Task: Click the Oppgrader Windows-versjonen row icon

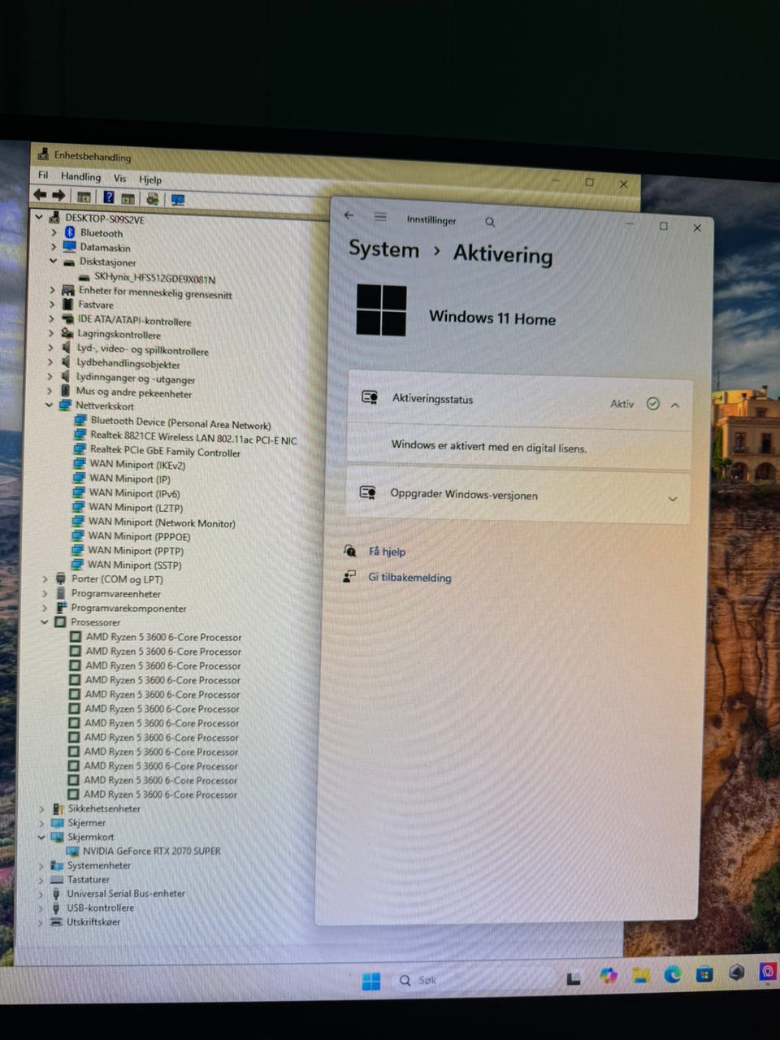Action: click(367, 492)
